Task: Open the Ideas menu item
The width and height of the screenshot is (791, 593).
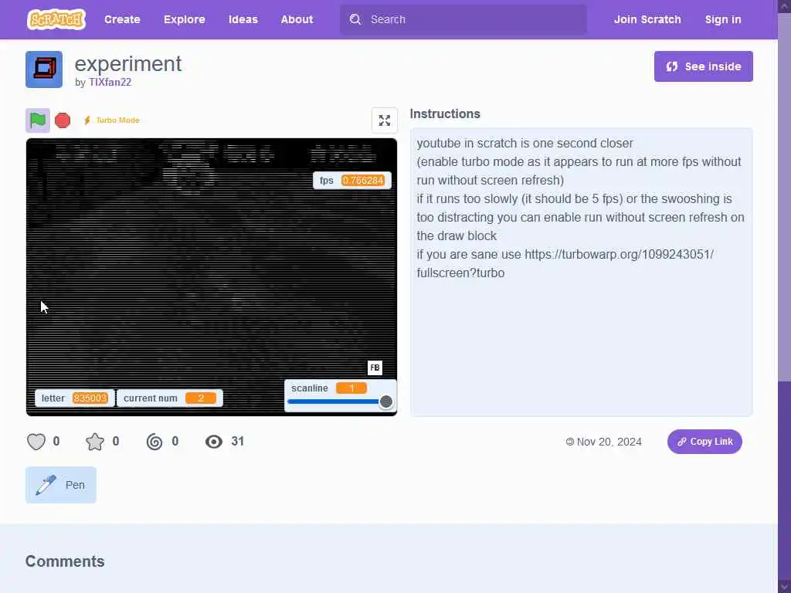Action: (x=243, y=19)
